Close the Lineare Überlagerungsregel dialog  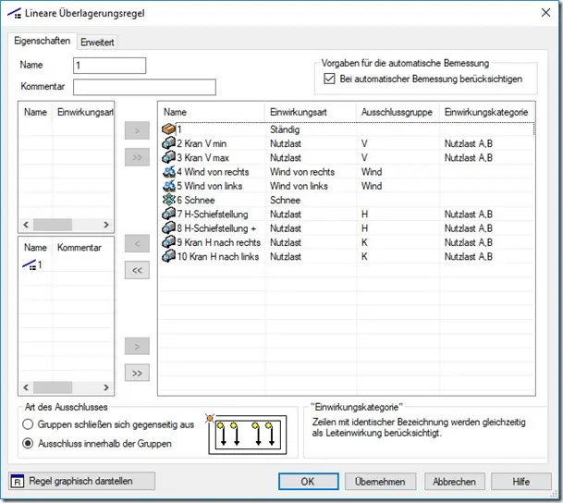point(546,13)
